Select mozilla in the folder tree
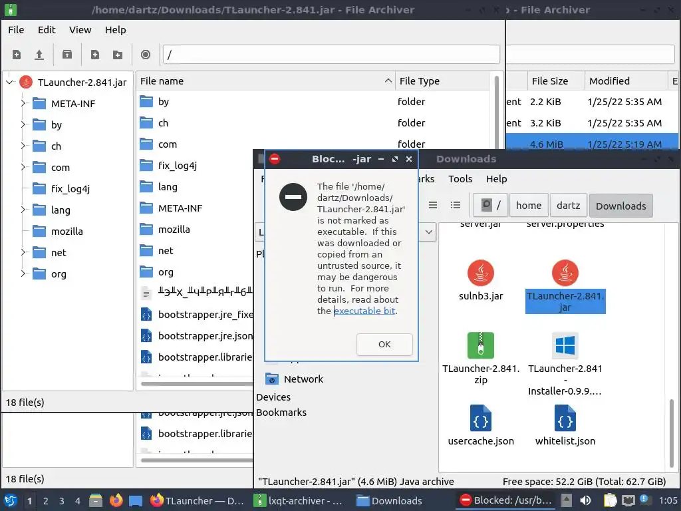The image size is (681, 511). point(67,231)
